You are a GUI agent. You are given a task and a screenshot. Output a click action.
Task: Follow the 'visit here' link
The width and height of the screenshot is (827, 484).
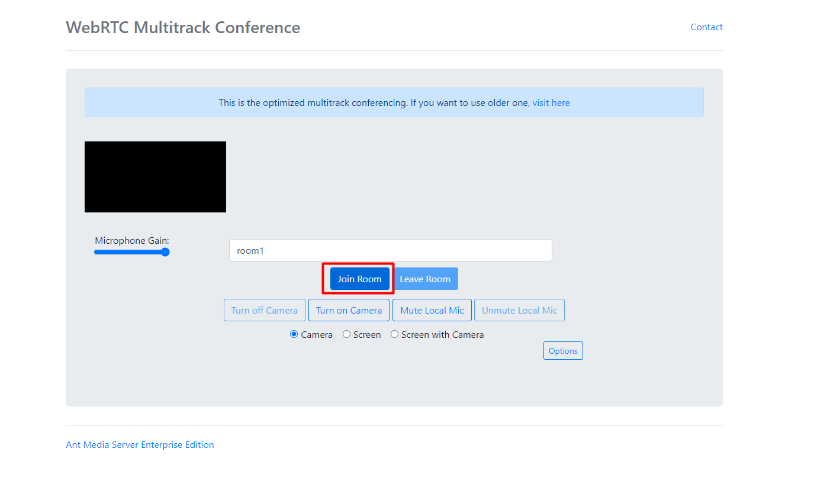click(551, 103)
